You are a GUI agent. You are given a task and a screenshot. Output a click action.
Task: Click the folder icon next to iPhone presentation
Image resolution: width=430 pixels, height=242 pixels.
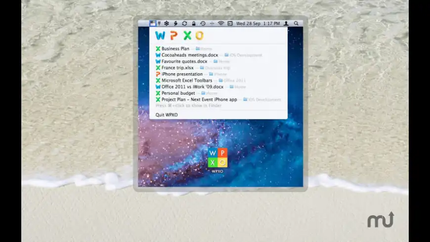click(x=211, y=74)
